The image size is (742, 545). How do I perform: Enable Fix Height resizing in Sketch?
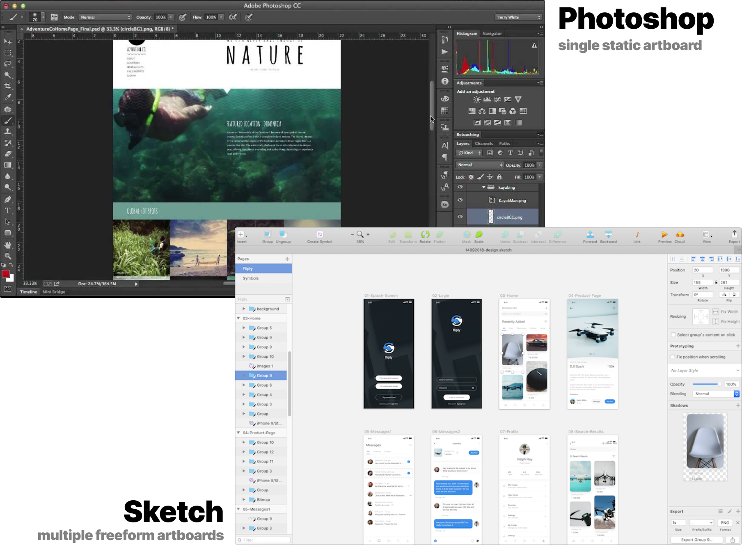click(716, 321)
